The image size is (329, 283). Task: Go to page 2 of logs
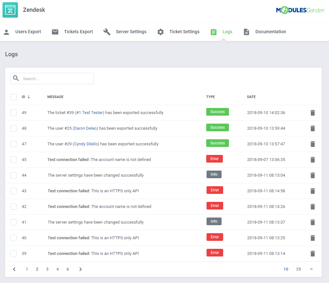(x=37, y=269)
